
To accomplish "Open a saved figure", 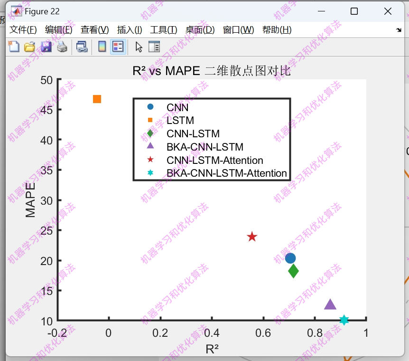I will [x=29, y=46].
